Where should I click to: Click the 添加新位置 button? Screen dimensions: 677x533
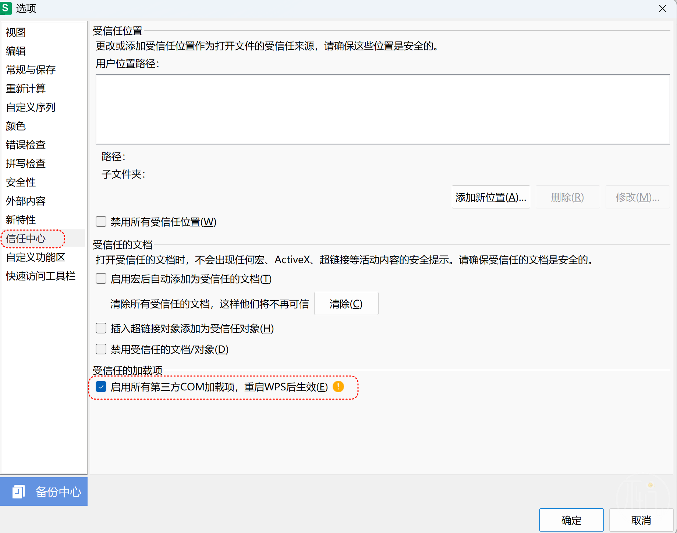coord(490,197)
